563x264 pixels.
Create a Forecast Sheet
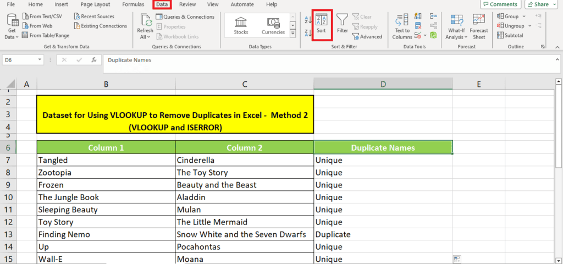click(x=479, y=26)
